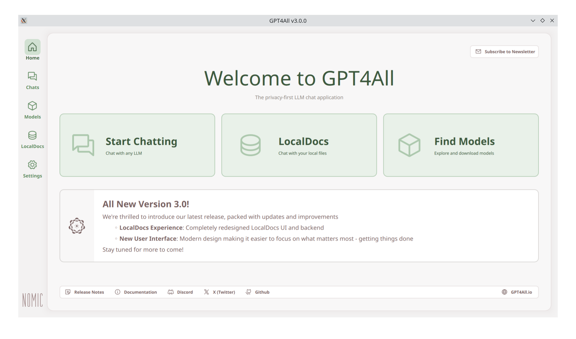The width and height of the screenshot is (576, 339).
Task: Open the Models cube icon in sidebar
Action: [32, 106]
